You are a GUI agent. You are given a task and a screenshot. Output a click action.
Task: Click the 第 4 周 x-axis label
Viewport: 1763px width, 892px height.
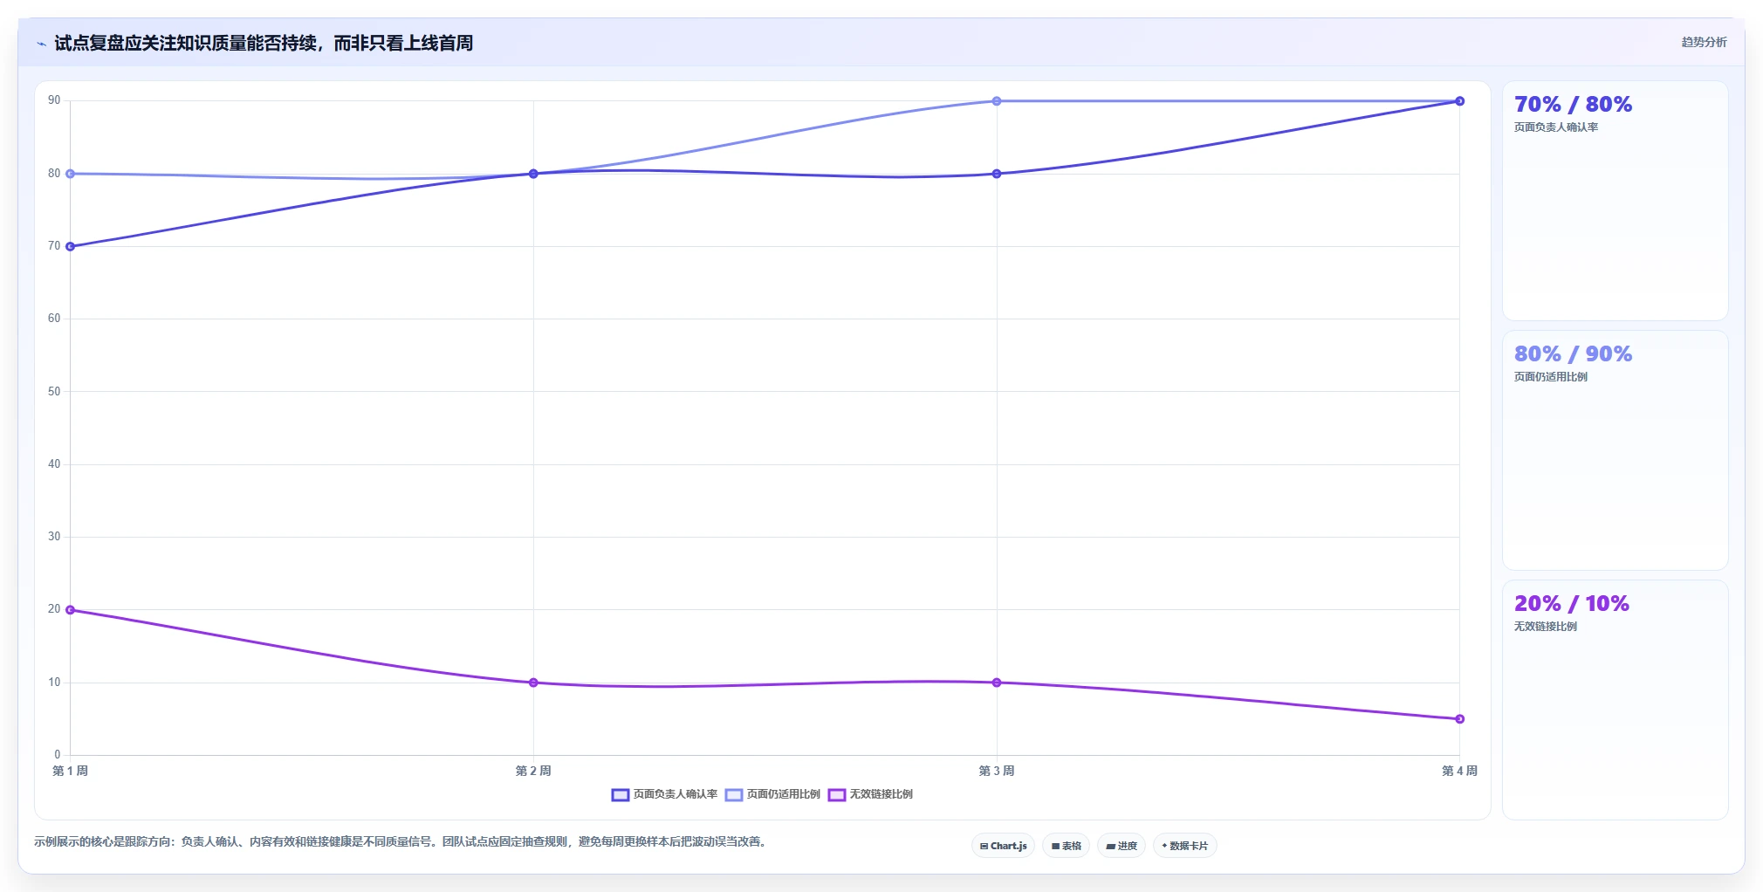(x=1459, y=771)
